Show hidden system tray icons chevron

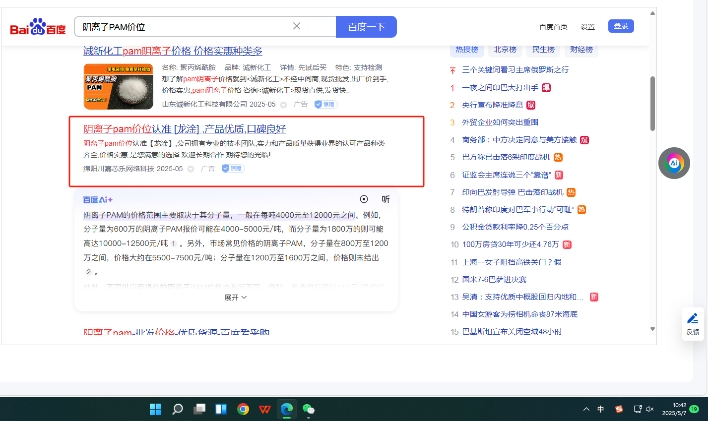pos(586,409)
